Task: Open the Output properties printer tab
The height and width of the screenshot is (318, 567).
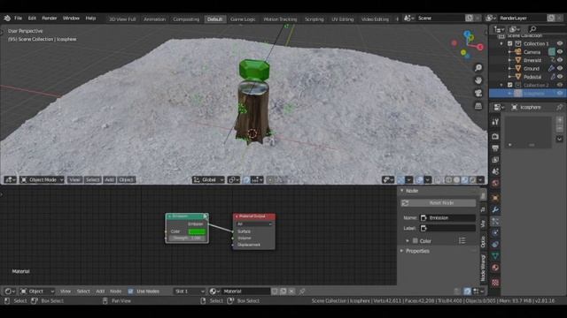Action: tap(495, 148)
